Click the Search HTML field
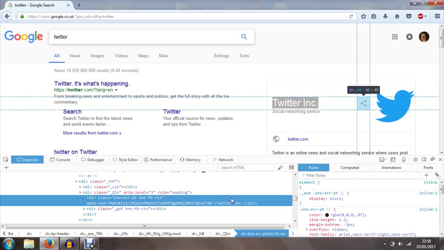This screenshot has width=444, height=250. [x=244, y=168]
